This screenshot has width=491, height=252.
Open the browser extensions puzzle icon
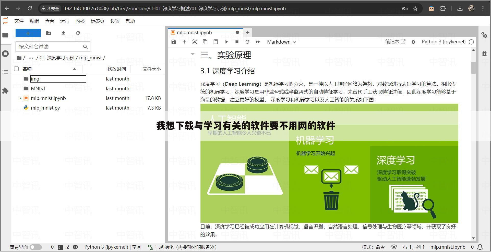pyautogui.click(x=443, y=8)
